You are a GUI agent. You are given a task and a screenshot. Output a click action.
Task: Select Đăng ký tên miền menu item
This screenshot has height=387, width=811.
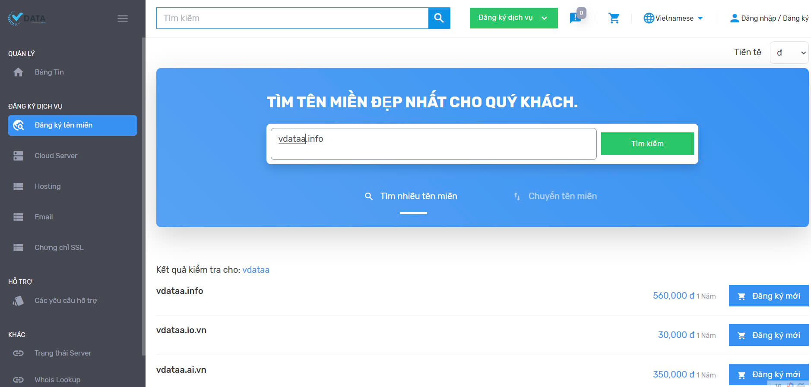pos(73,125)
